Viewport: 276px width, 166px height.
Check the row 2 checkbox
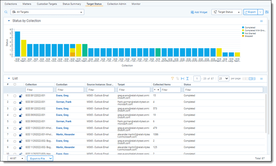[x=15, y=102]
